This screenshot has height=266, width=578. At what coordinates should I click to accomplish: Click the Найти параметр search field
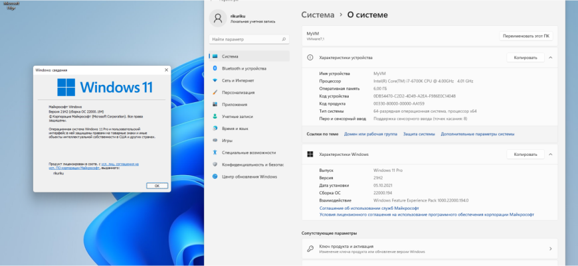[x=249, y=39]
